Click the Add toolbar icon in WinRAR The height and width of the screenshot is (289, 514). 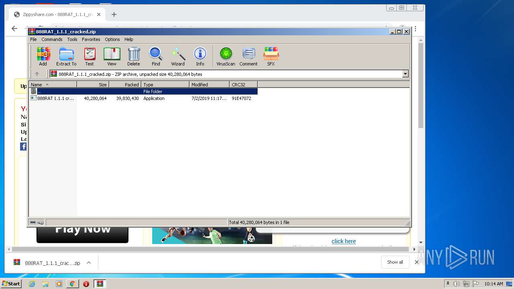point(43,57)
